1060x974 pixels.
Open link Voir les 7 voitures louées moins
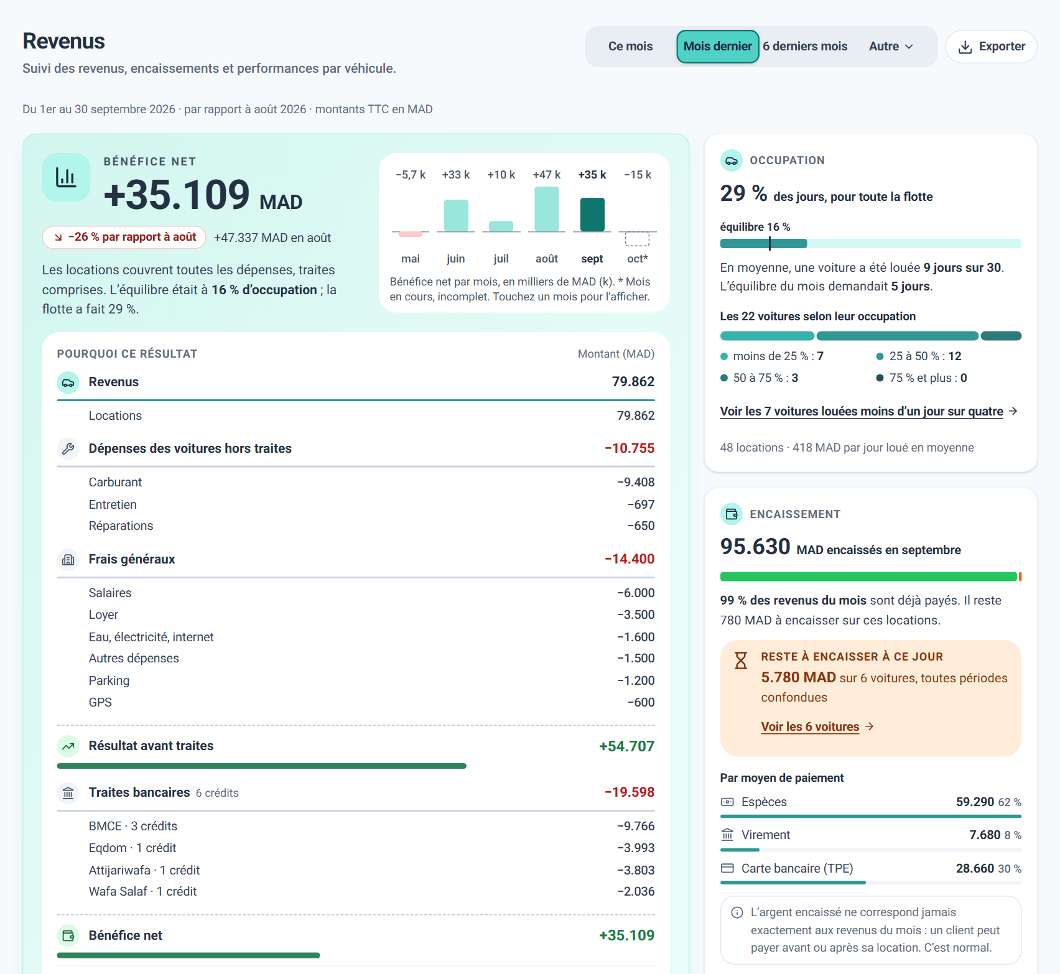[x=862, y=412]
